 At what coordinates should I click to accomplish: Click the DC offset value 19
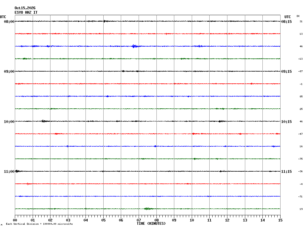click(x=301, y=209)
